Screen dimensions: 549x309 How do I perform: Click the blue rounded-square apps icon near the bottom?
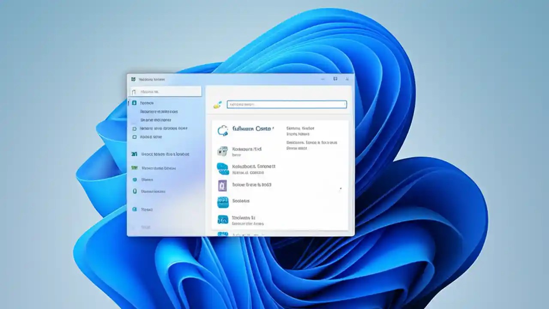pos(223,202)
